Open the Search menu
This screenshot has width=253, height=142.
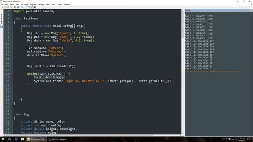click(12, 4)
